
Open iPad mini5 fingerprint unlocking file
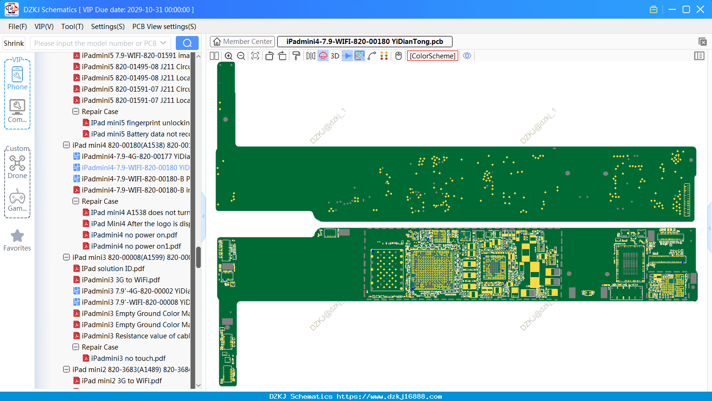137,123
